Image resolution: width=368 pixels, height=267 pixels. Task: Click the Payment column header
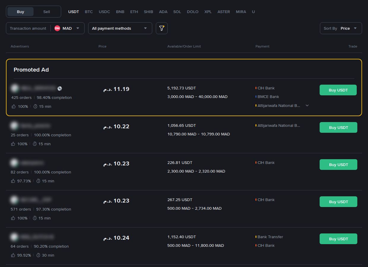[262, 46]
